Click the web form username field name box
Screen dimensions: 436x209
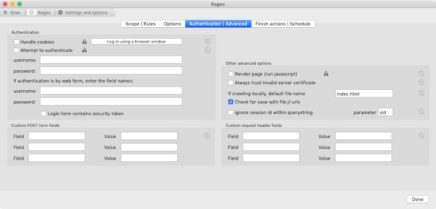111,90
